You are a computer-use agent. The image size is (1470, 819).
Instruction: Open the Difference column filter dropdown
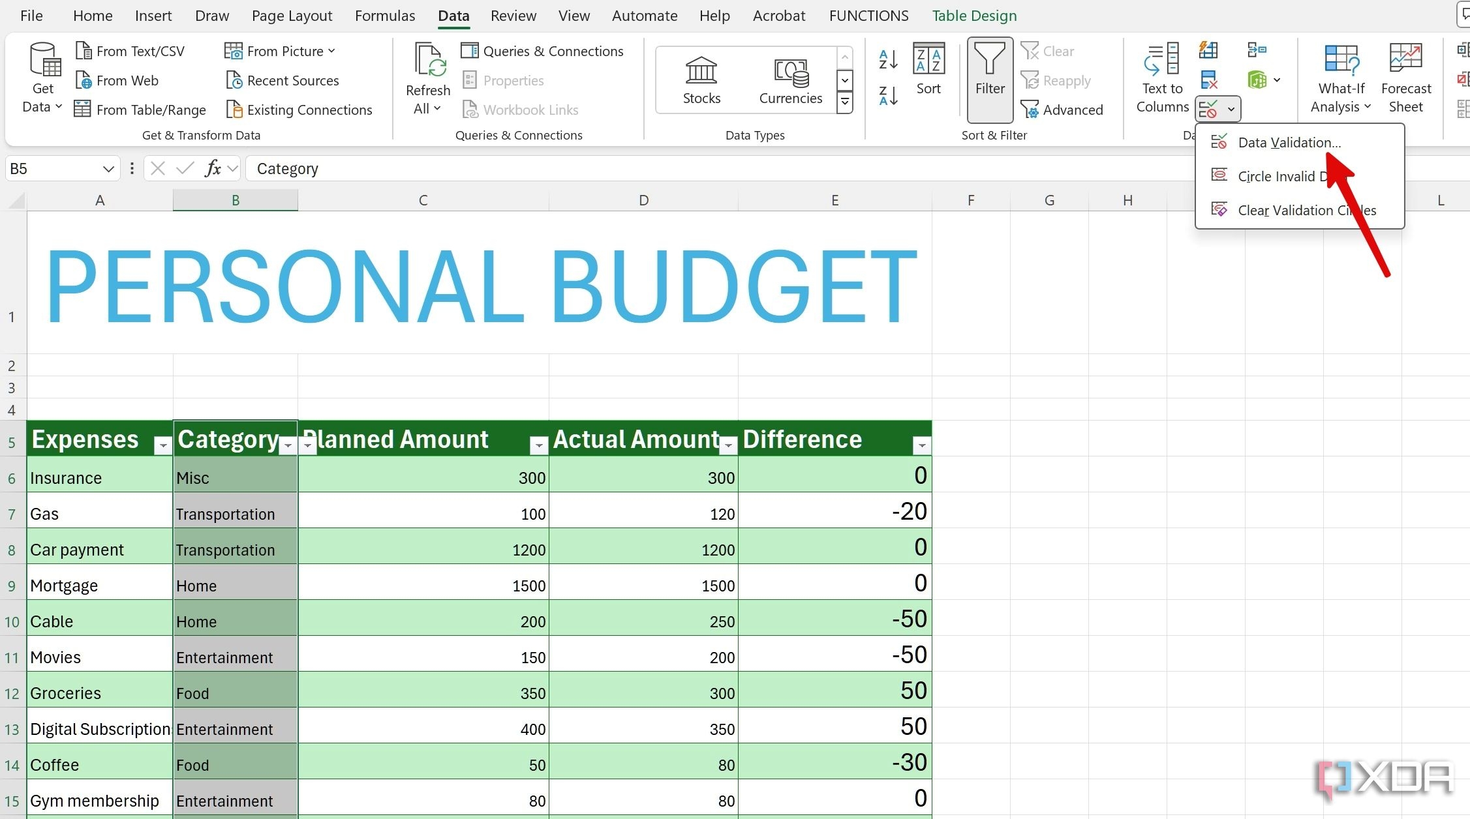[921, 445]
